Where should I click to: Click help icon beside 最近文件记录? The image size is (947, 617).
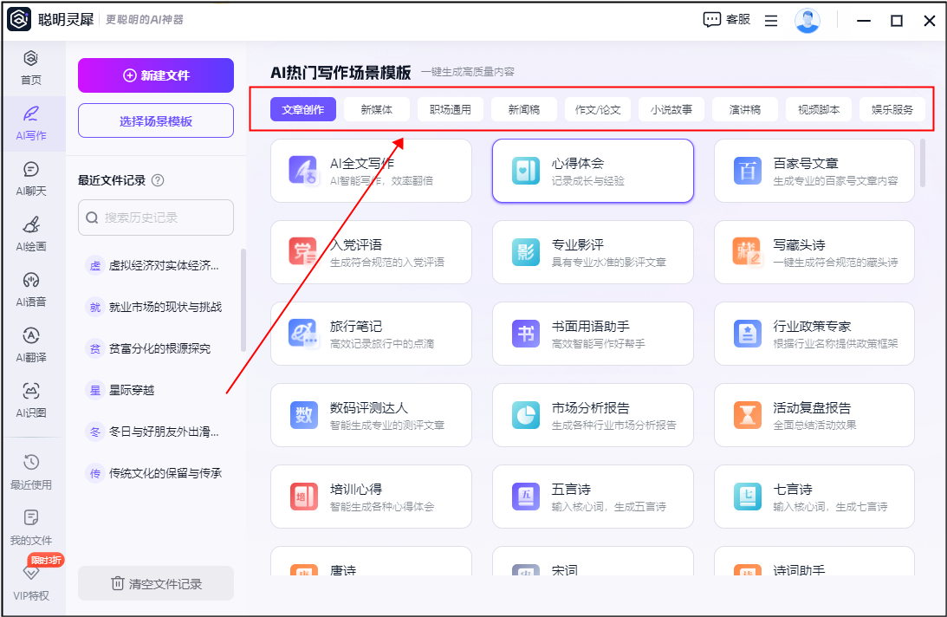[158, 181]
